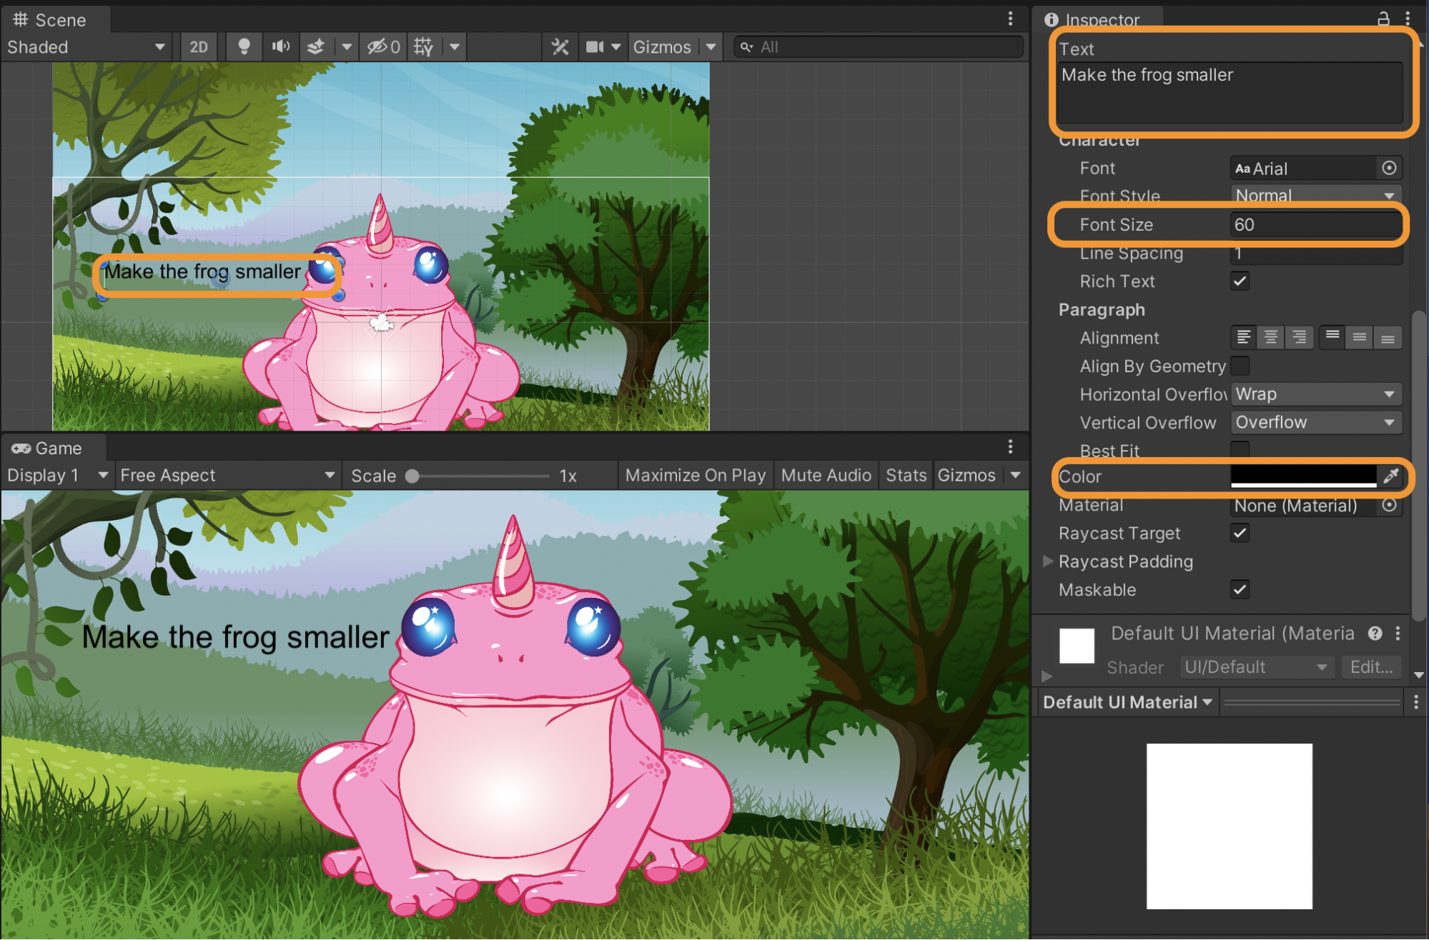1429x940 pixels.
Task: Open the Shaded draw mode dropdown
Action: point(86,47)
